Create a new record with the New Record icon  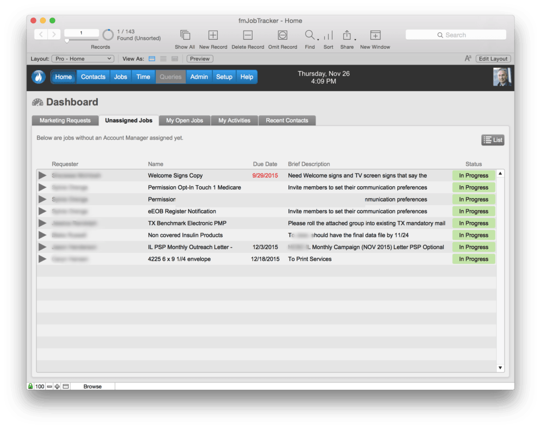212,34
